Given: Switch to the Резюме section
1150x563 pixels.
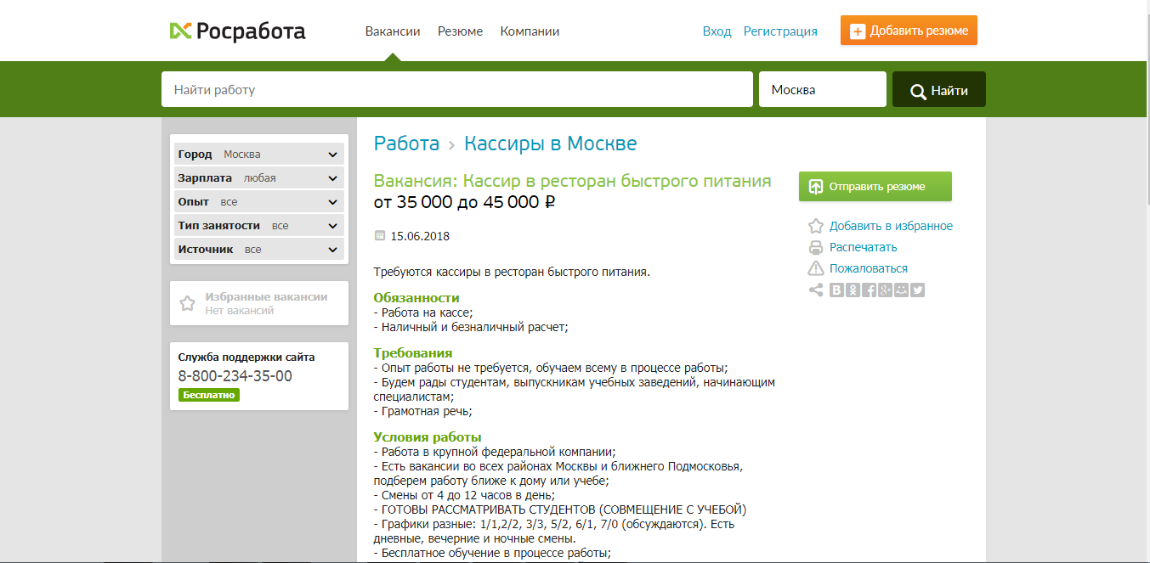Looking at the screenshot, I should pyautogui.click(x=460, y=31).
